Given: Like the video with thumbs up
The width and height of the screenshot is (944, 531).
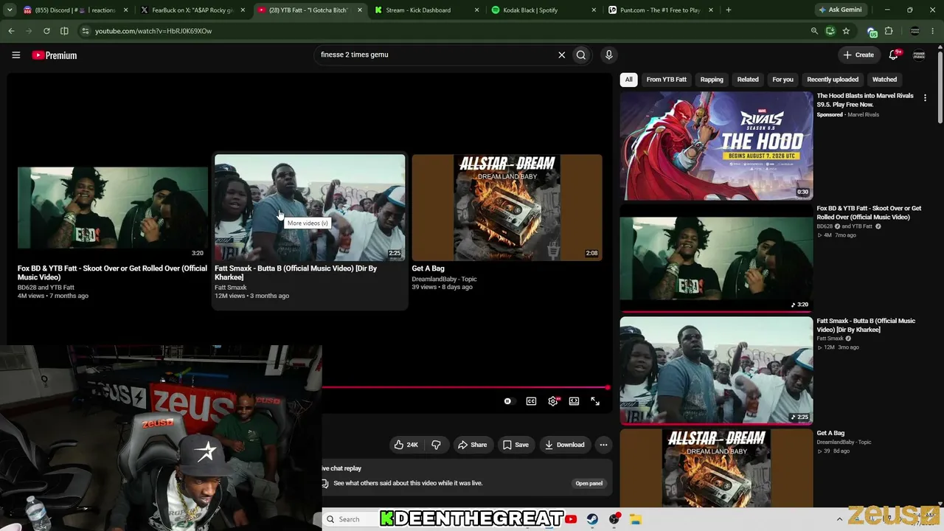Looking at the screenshot, I should point(406,445).
